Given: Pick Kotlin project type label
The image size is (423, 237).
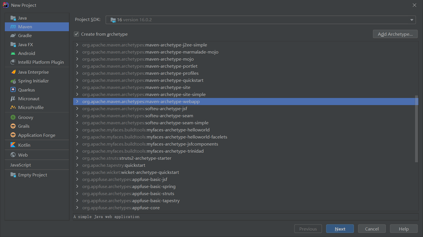Looking at the screenshot, I should [x=24, y=145].
